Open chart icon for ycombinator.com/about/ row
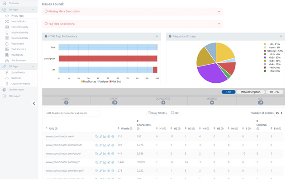Image resolution: width=286 pixels, height=179 pixels. click(x=105, y=145)
